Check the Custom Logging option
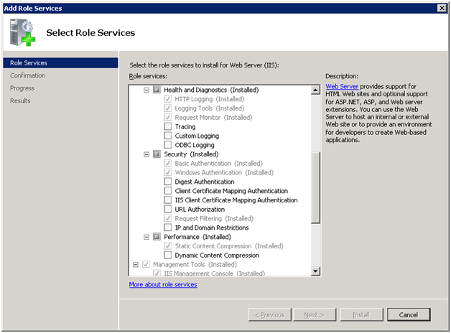 [x=168, y=136]
